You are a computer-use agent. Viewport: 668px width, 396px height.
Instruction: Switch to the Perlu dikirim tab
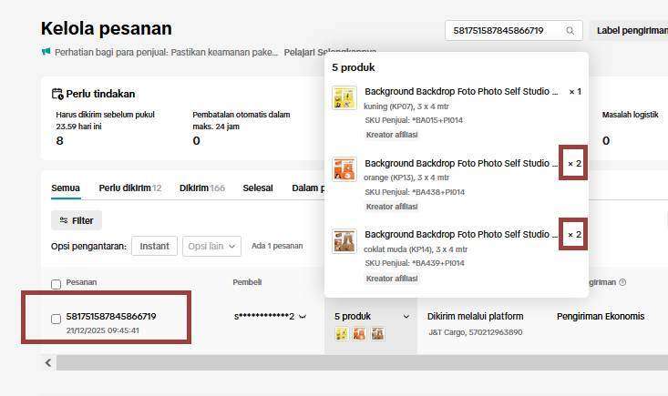[x=129, y=188]
